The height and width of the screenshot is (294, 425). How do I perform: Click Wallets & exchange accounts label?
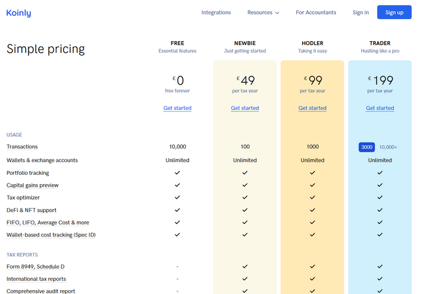(42, 160)
